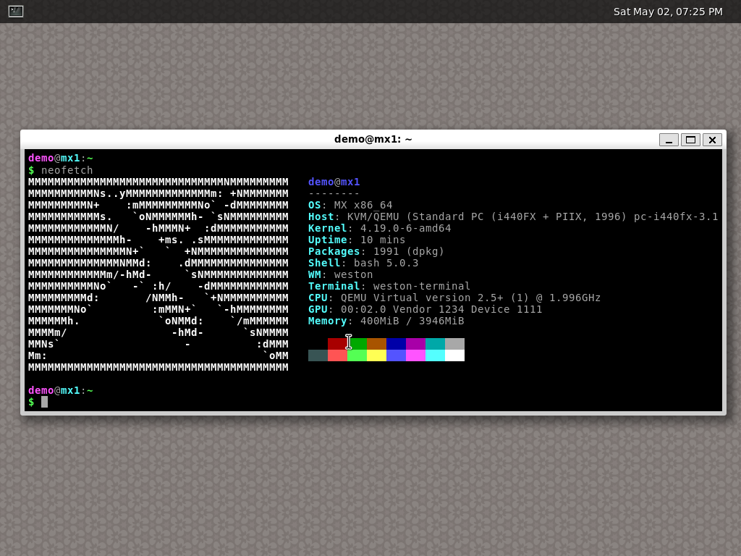The width and height of the screenshot is (741, 556).
Task: Click the light gray color block
Action: [x=454, y=344]
